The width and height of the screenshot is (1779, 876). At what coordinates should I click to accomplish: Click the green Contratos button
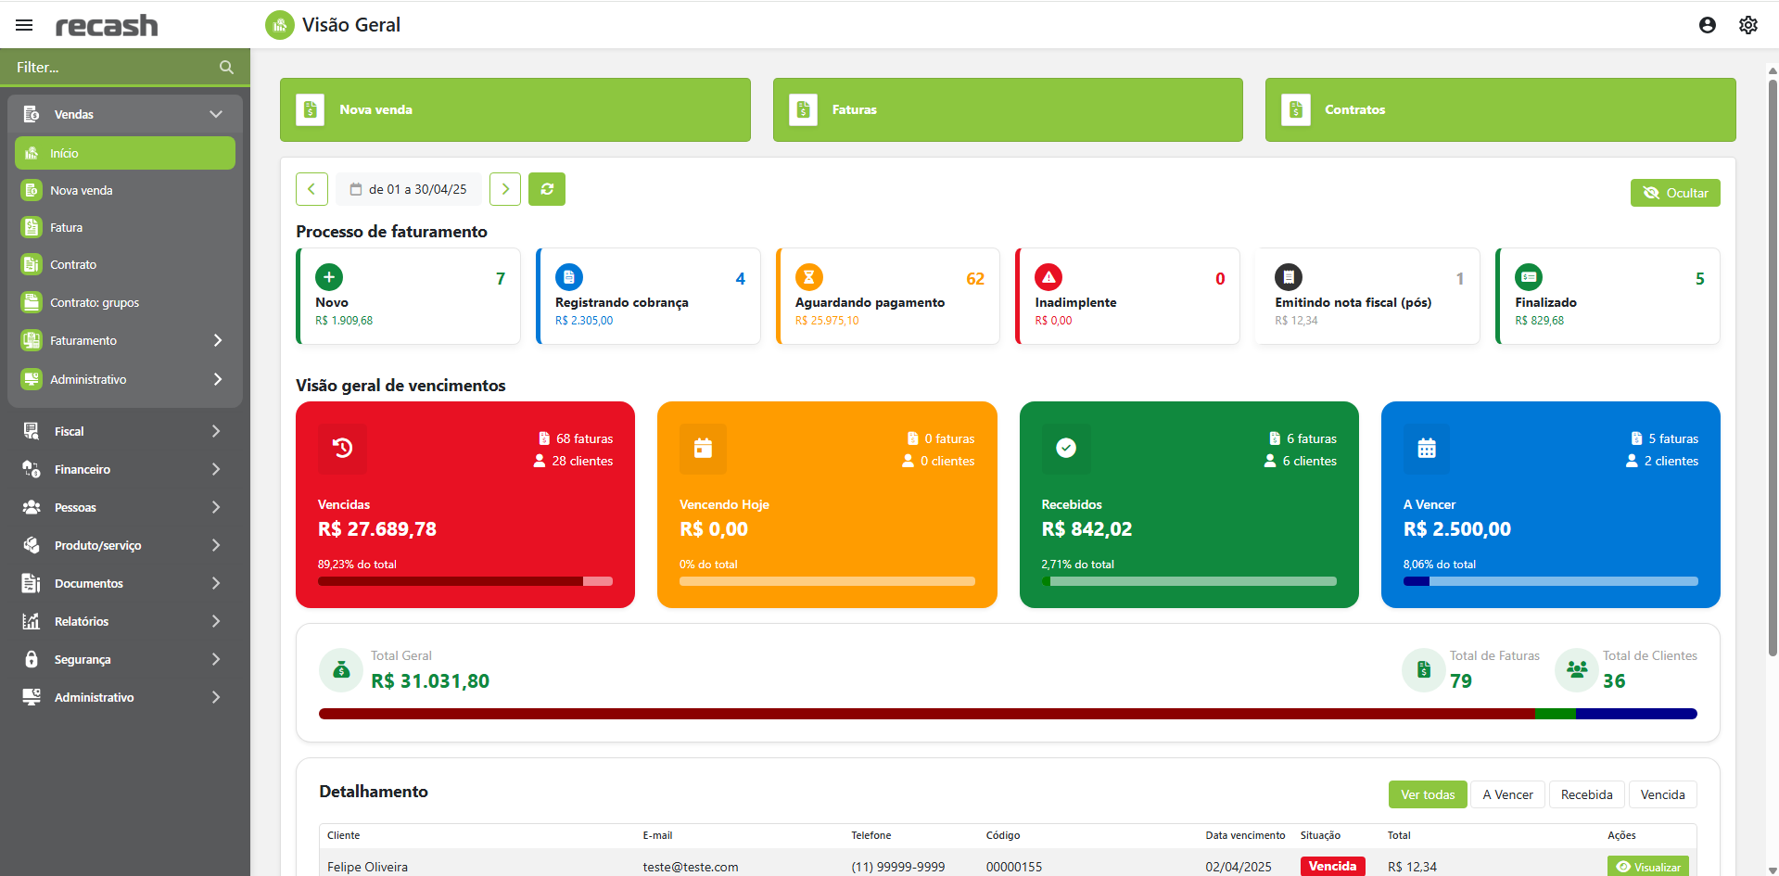[1499, 109]
